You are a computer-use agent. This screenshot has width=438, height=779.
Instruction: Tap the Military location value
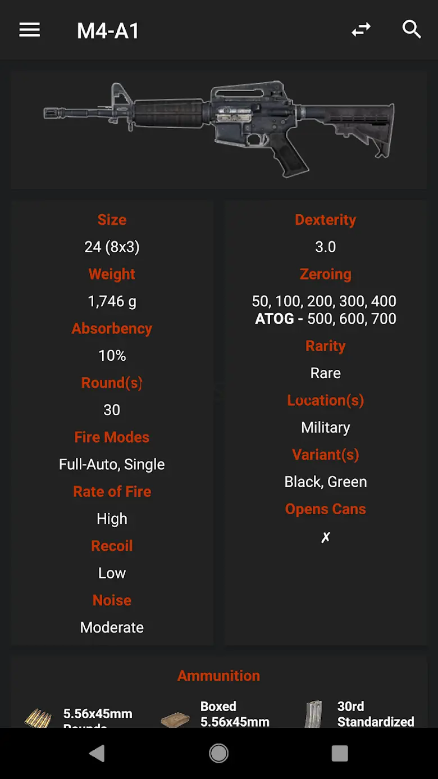(325, 427)
